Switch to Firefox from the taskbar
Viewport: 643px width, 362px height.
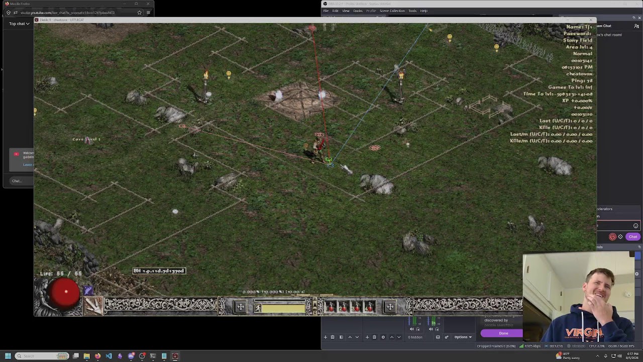(x=98, y=356)
